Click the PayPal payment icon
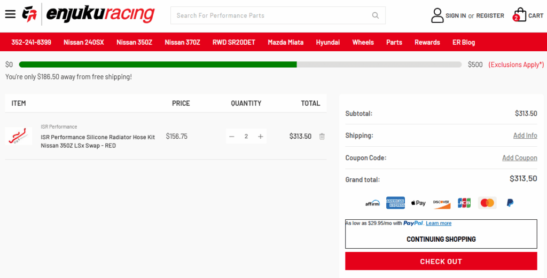 tap(510, 203)
